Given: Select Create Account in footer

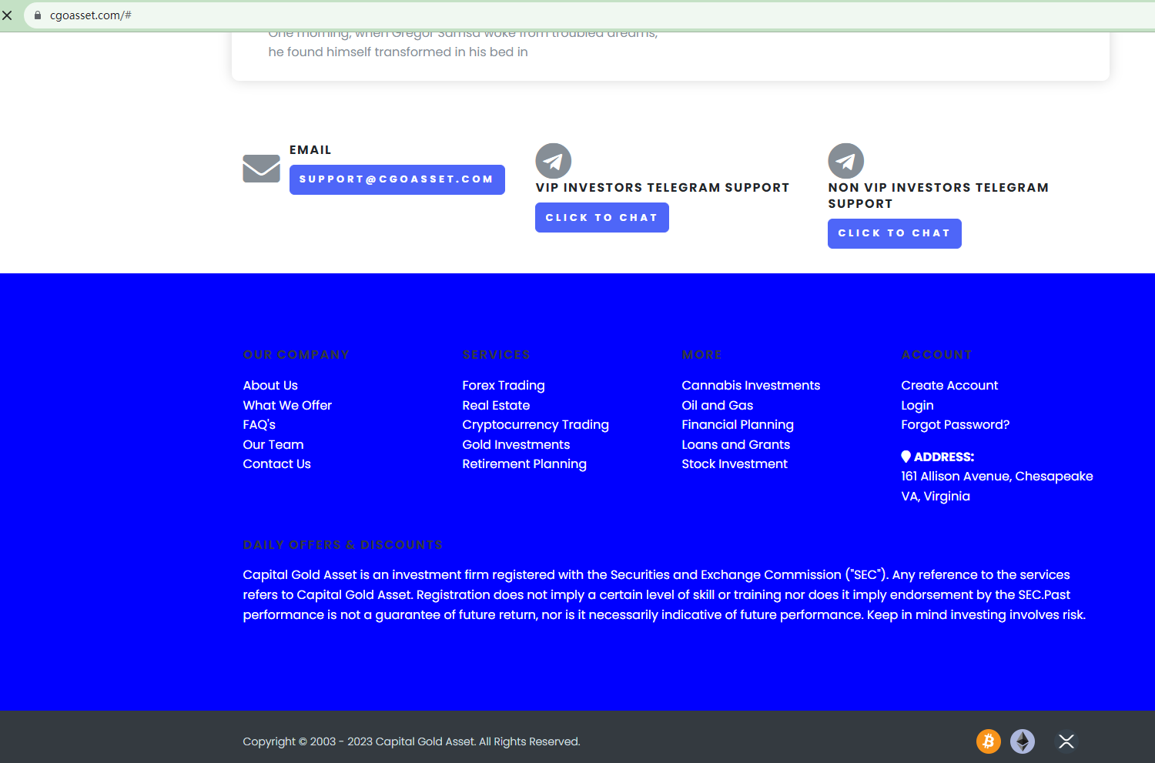Looking at the screenshot, I should (x=949, y=386).
